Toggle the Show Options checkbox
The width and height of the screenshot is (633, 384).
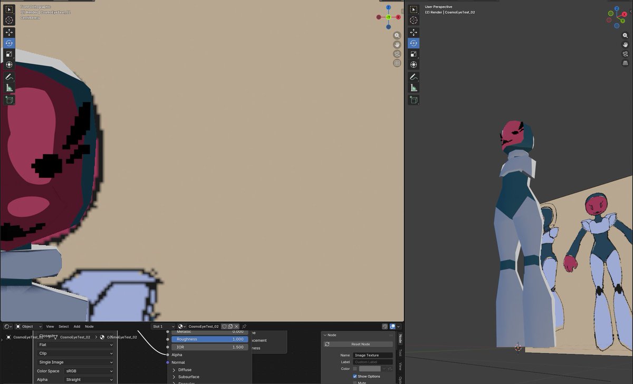pos(355,376)
